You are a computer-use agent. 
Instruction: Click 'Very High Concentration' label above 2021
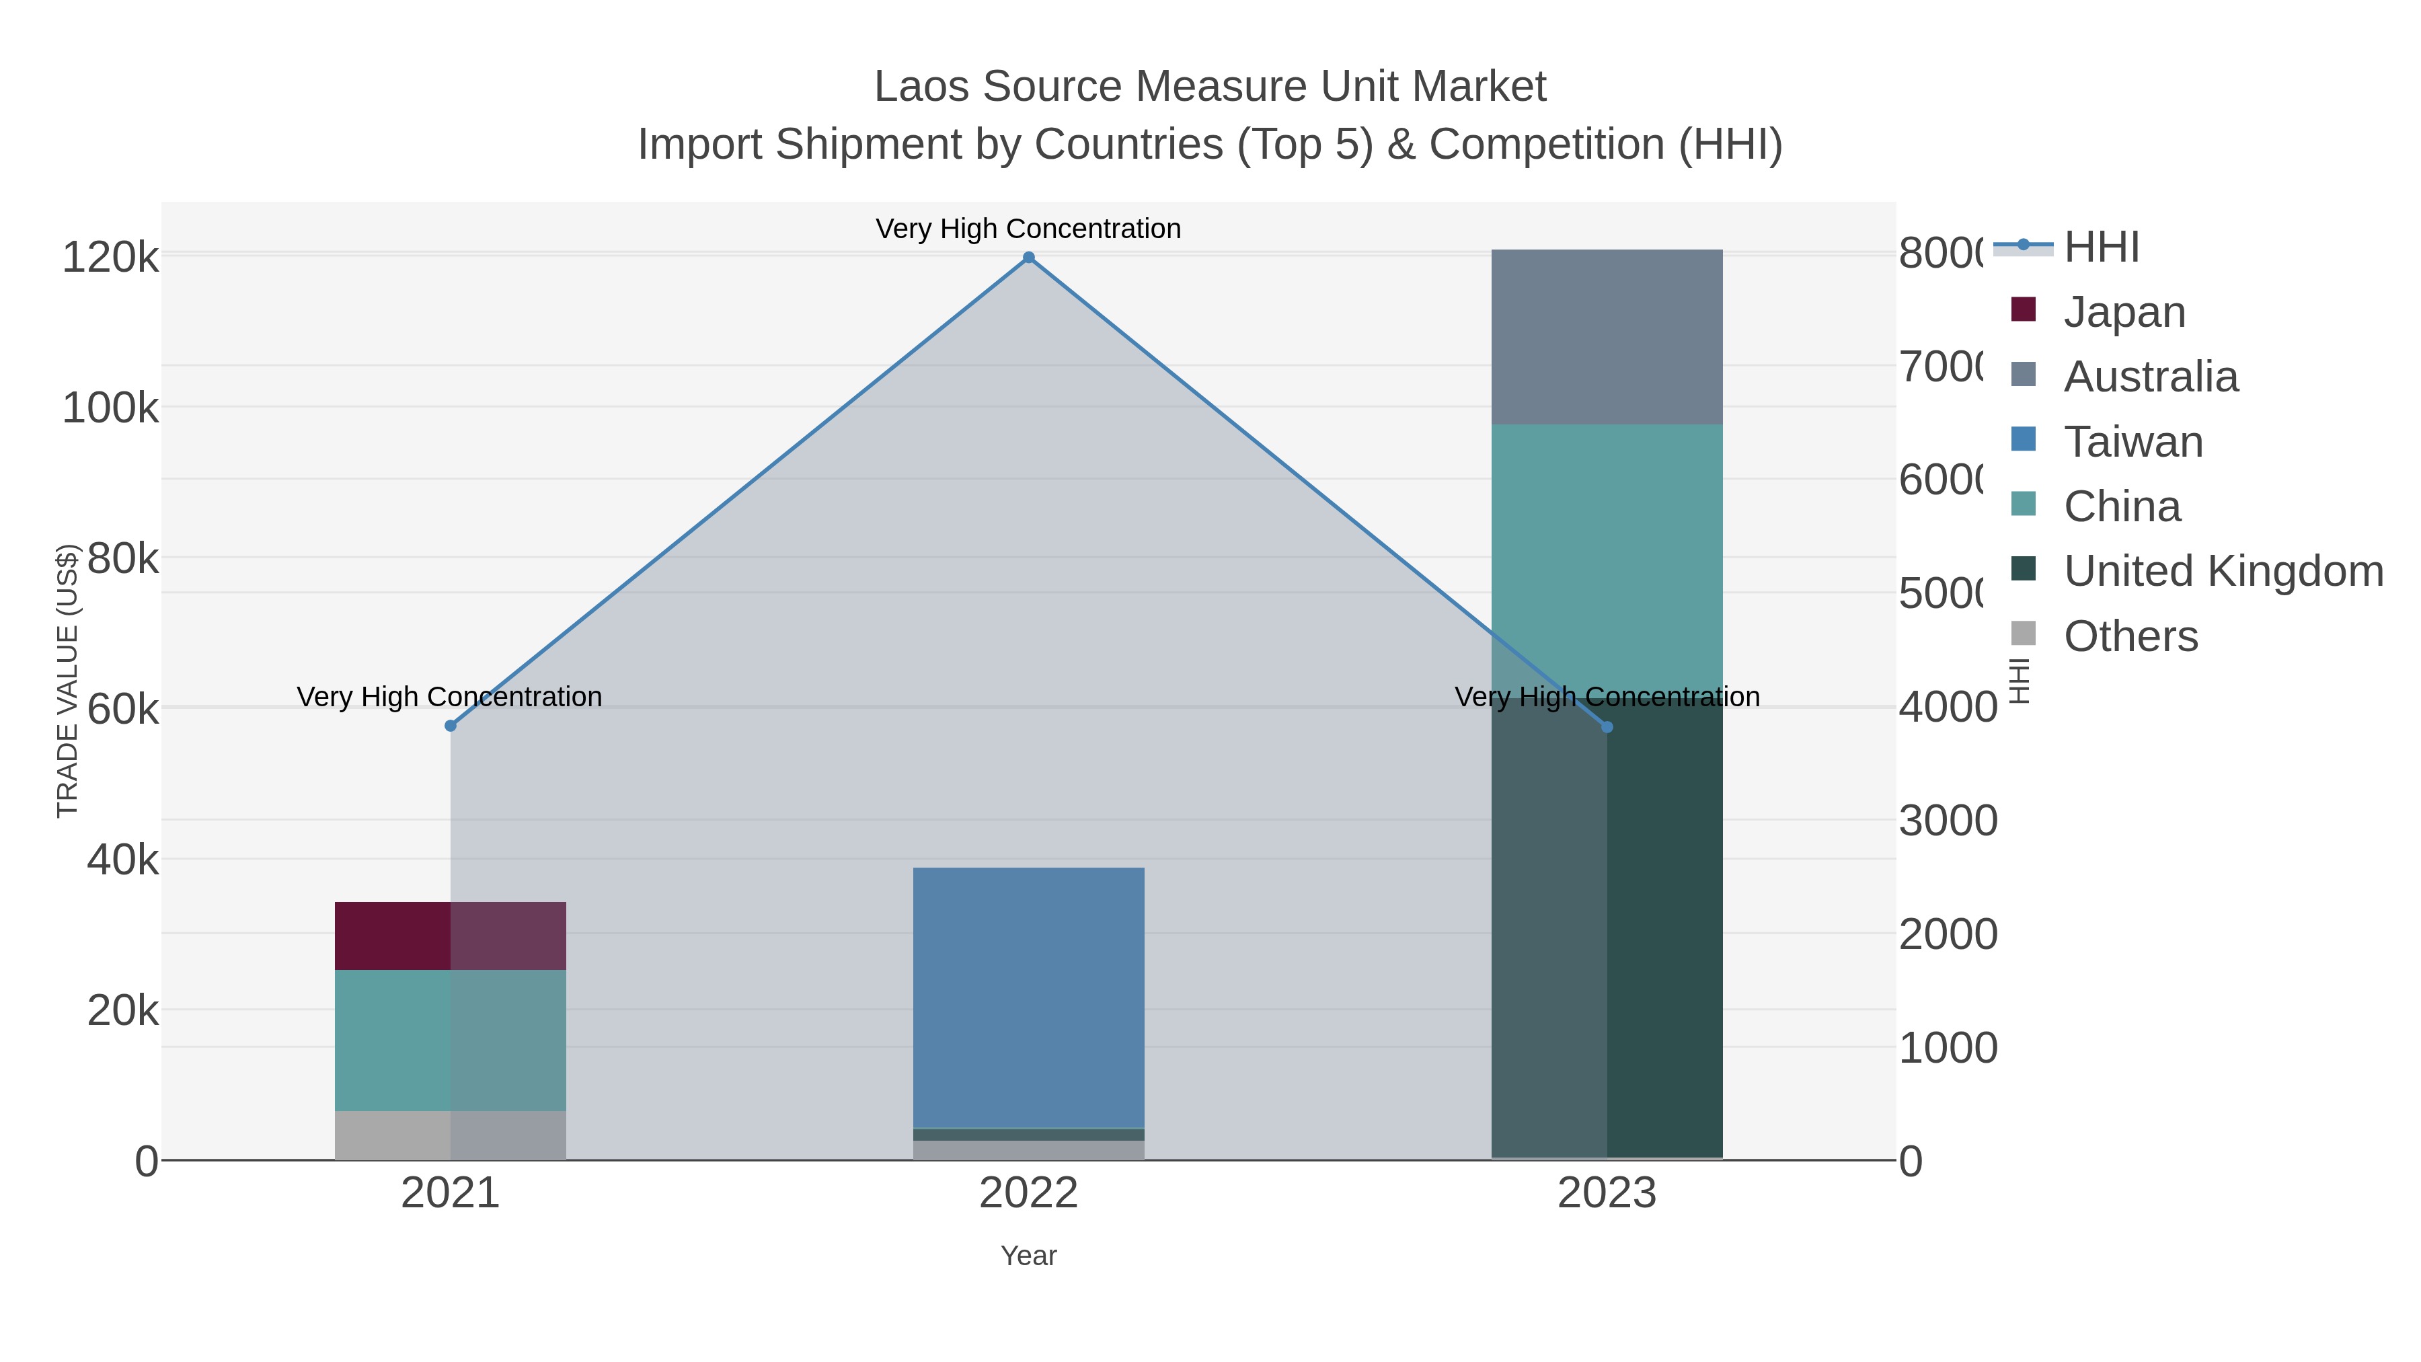[449, 697]
